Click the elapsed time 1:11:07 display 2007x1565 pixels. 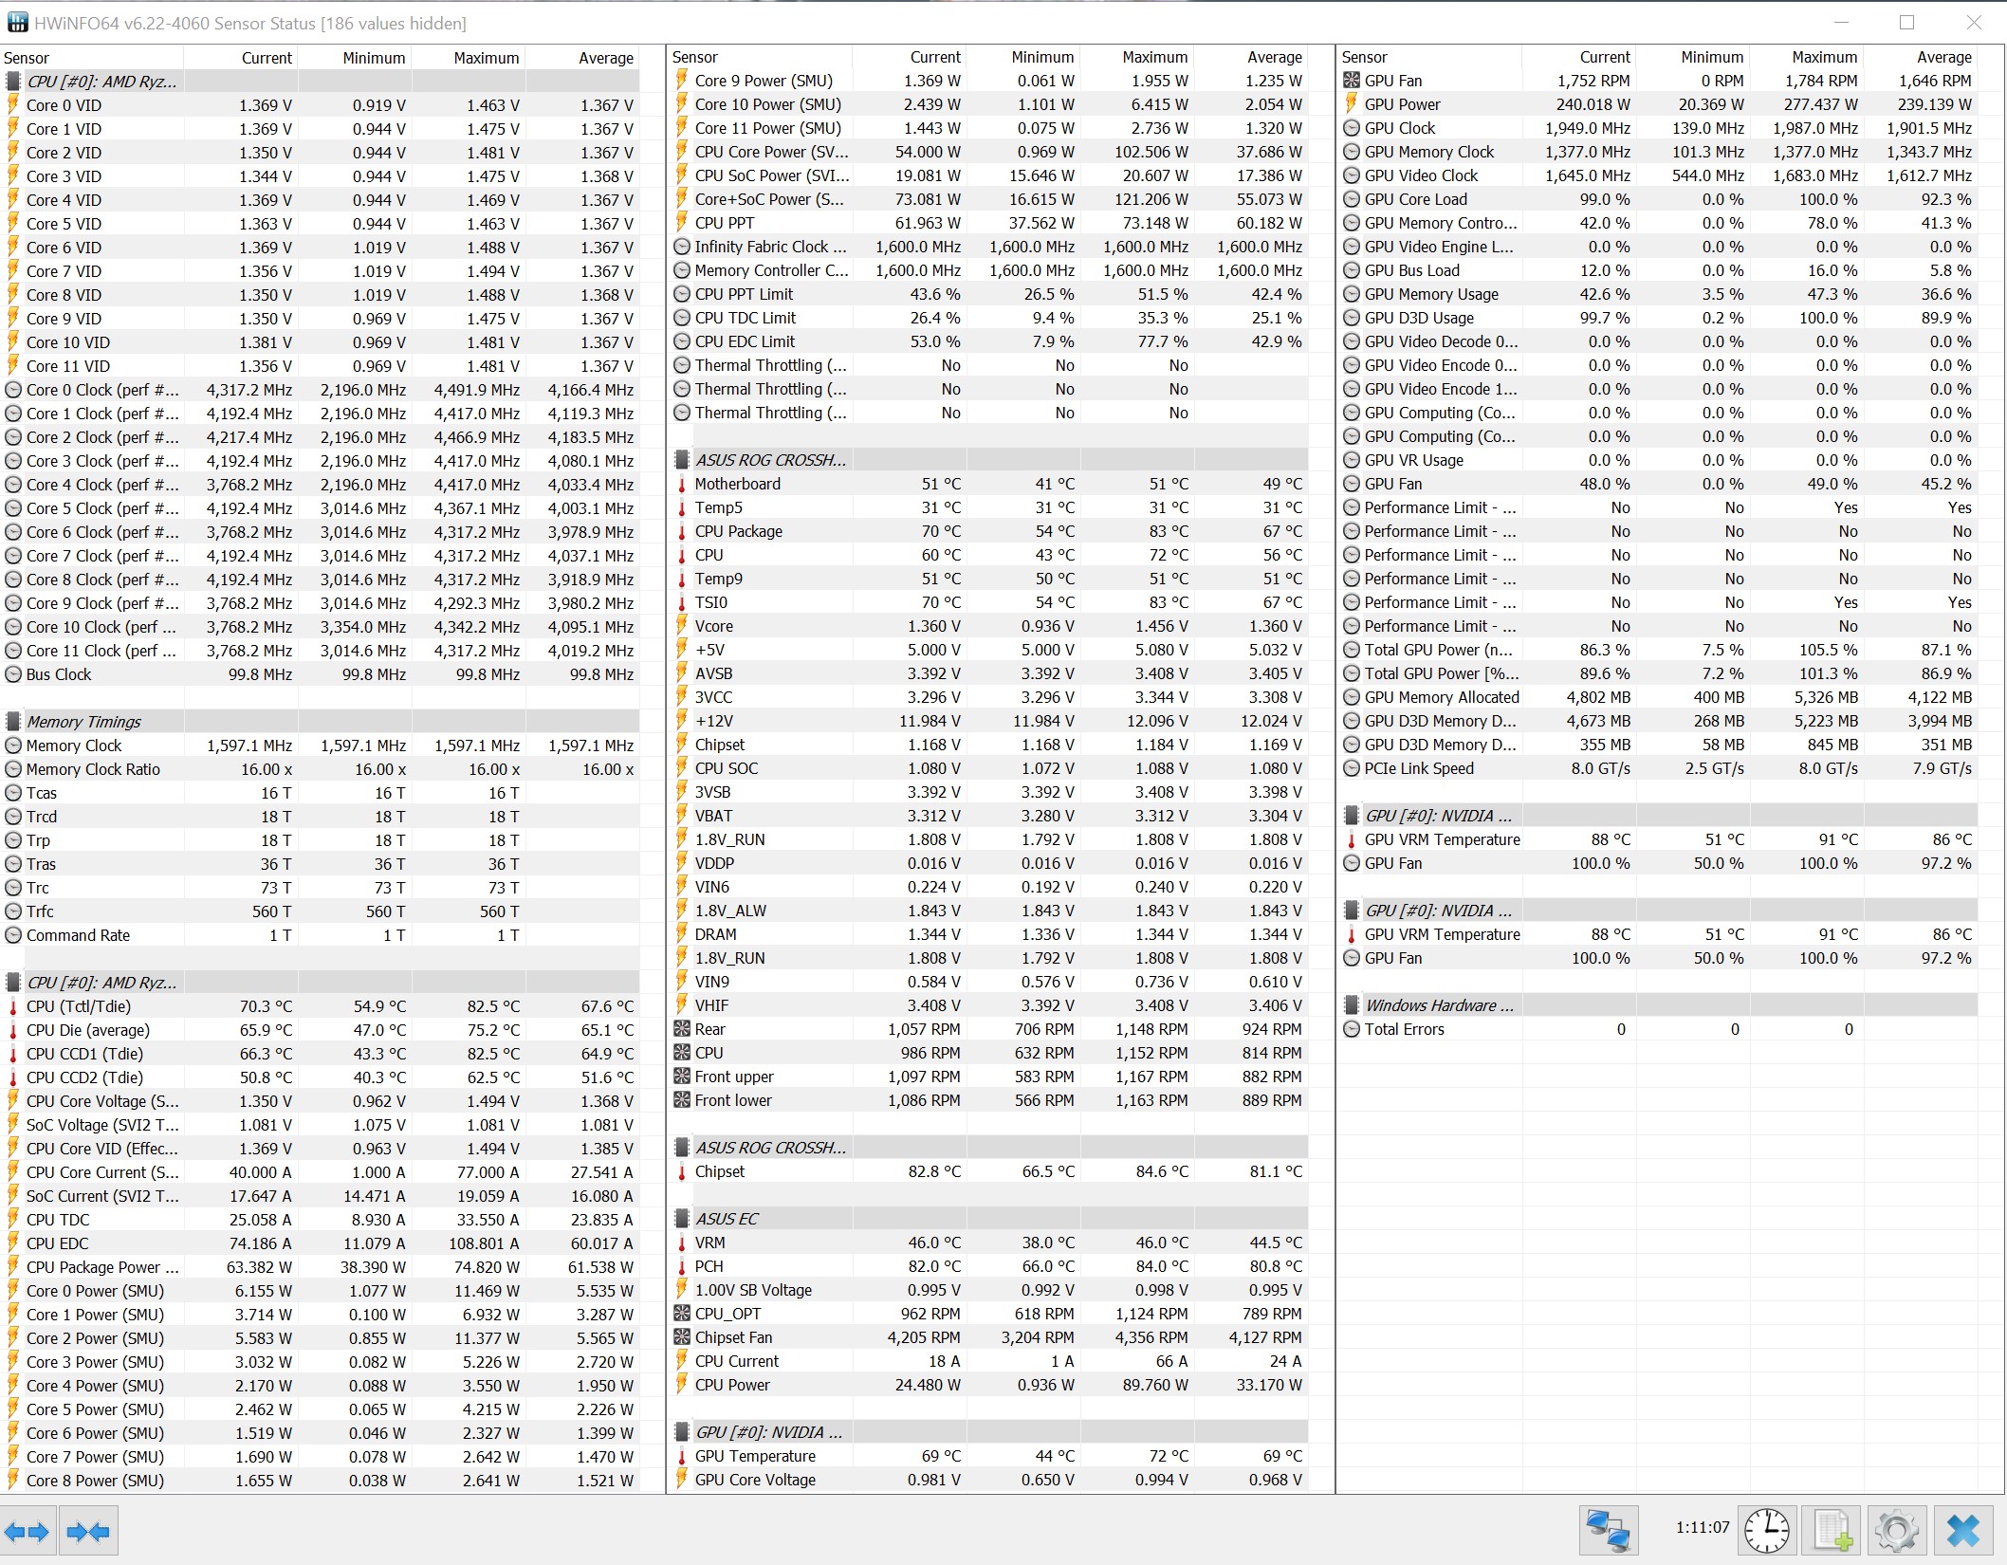coord(1702,1528)
